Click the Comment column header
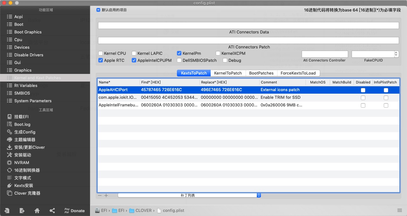 pos(282,82)
